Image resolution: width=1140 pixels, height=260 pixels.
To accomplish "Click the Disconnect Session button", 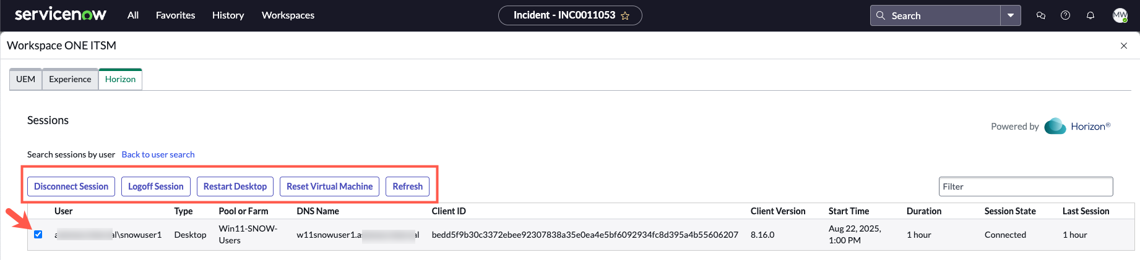I will (x=71, y=187).
